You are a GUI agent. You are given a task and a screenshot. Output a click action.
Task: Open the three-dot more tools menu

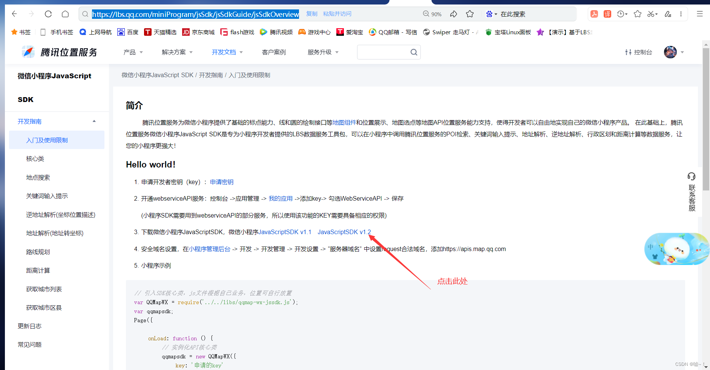pyautogui.click(x=681, y=14)
